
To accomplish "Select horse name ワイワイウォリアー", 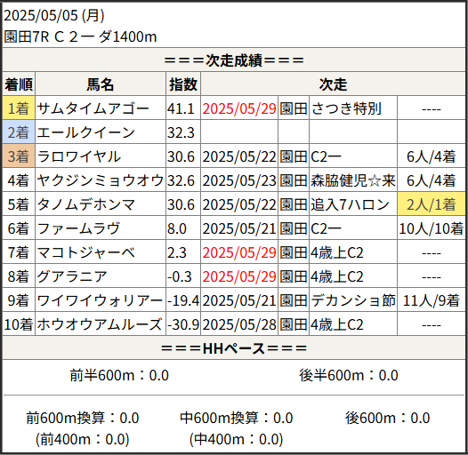I will coord(100,300).
